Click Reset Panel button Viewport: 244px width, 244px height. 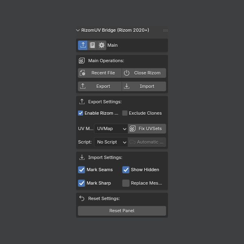[x=122, y=211]
